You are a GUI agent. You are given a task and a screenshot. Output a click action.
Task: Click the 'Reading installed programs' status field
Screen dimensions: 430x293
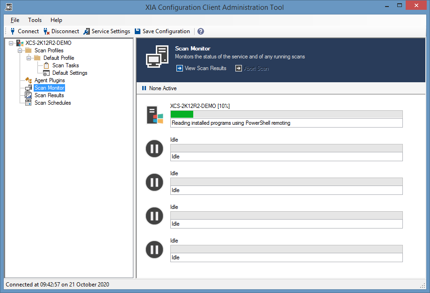coord(286,123)
